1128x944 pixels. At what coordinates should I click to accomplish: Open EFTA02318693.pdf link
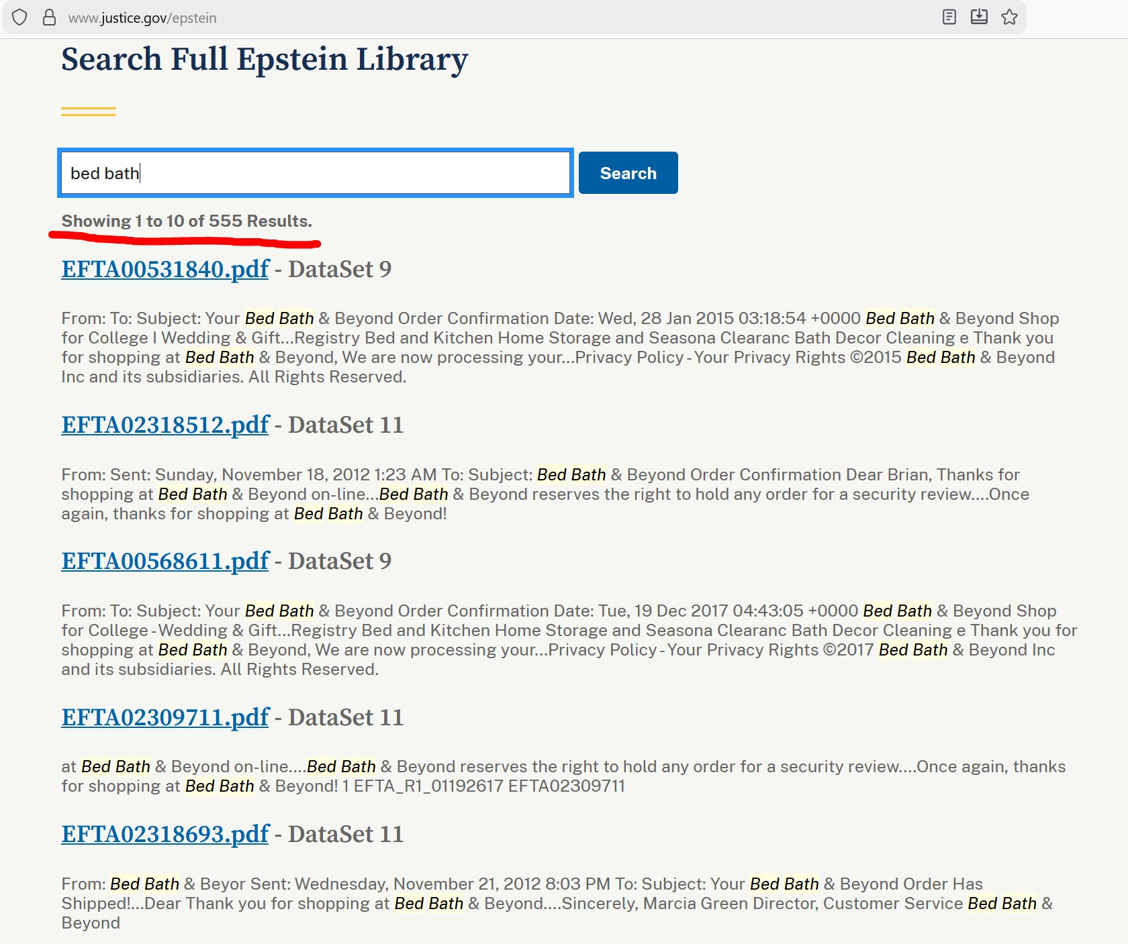click(x=165, y=834)
